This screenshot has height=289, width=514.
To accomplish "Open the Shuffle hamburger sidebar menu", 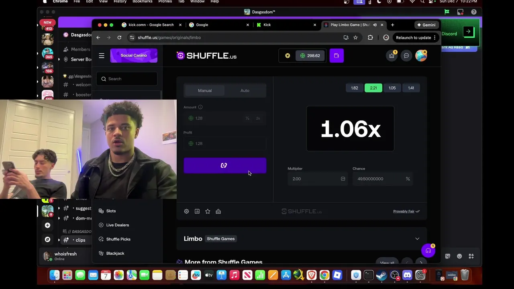I will click(102, 56).
